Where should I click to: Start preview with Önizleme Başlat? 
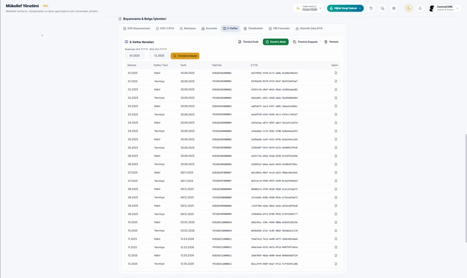point(185,56)
